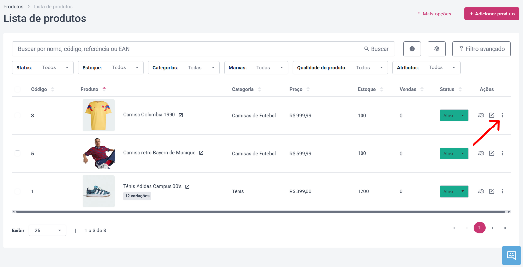Viewport: 523px width, 267px height.
Task: Open external link icon next to Camisa Colômbia 1990
Action: coord(181,115)
